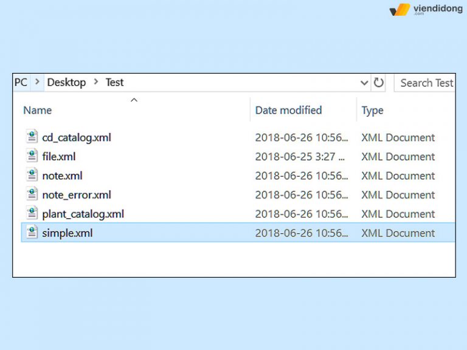This screenshot has height=350, width=467.
Task: Click the note.xml file icon
Action: pyautogui.click(x=32, y=176)
